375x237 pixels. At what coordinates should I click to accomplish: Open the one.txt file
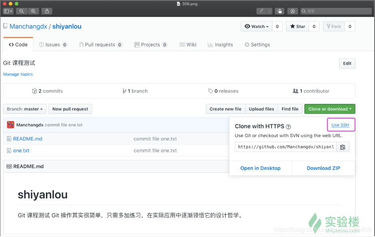21,151
